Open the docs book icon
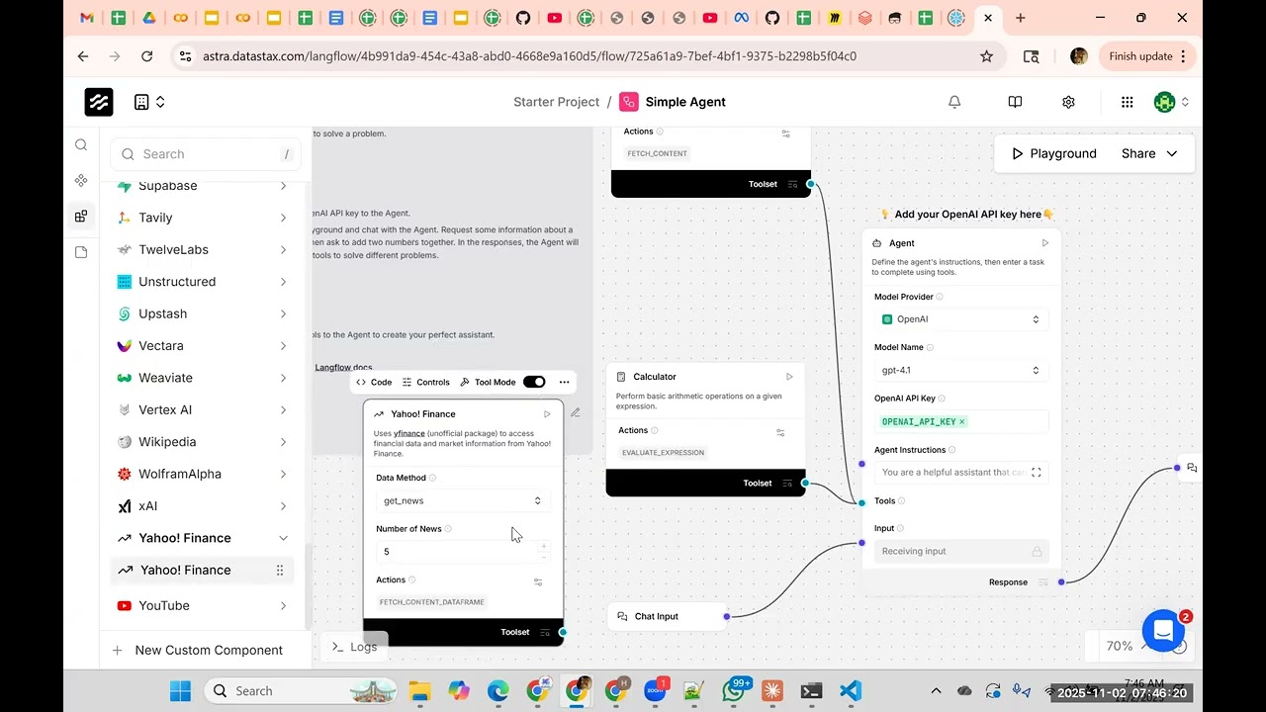The height and width of the screenshot is (712, 1266). point(1015,102)
